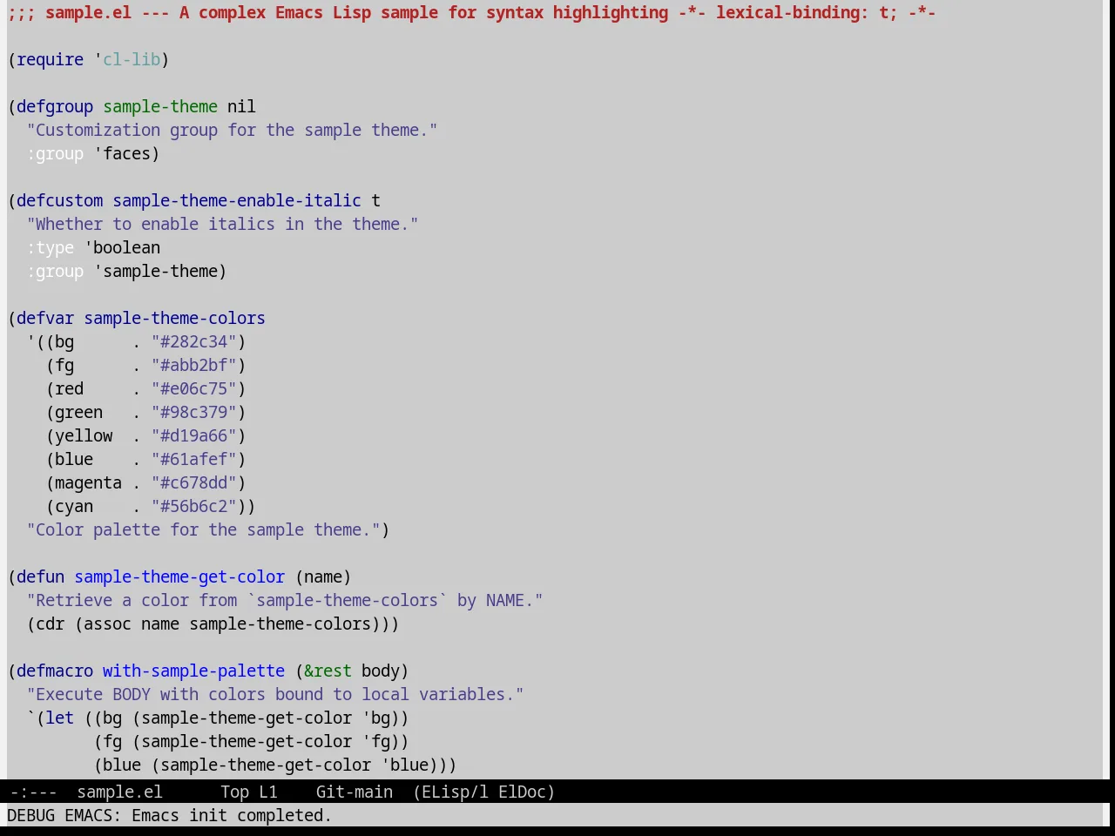Click the sample.el buffer name in mode line
The image size is (1115, 836).
pyautogui.click(x=119, y=792)
